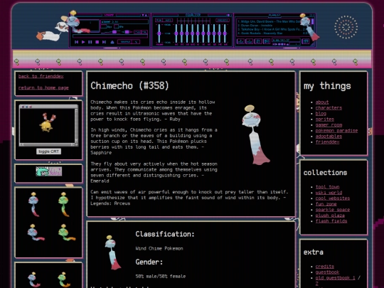Open the playlist MISC menu button
This screenshot has height=288, width=384.
pyautogui.click(x=267, y=41)
